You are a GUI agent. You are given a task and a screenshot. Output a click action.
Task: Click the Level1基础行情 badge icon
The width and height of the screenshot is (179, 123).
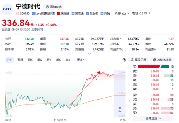click(x=33, y=14)
